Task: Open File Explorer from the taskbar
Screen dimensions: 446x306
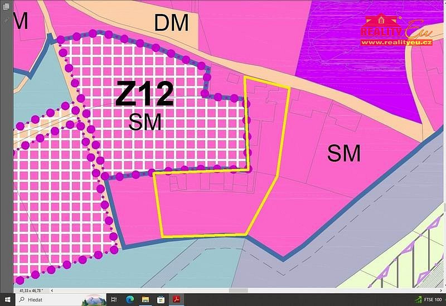Action: 146,299
